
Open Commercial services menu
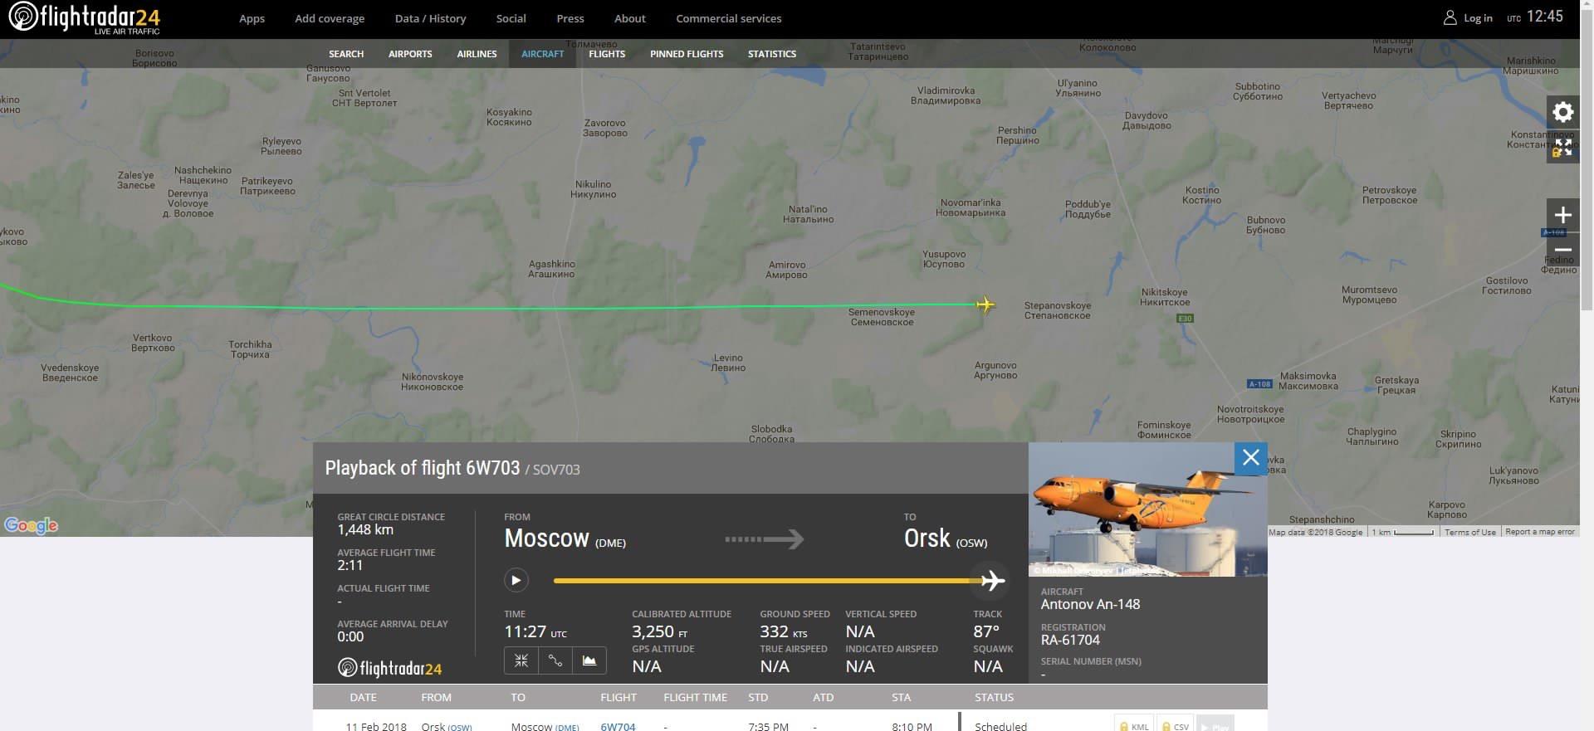(x=728, y=18)
